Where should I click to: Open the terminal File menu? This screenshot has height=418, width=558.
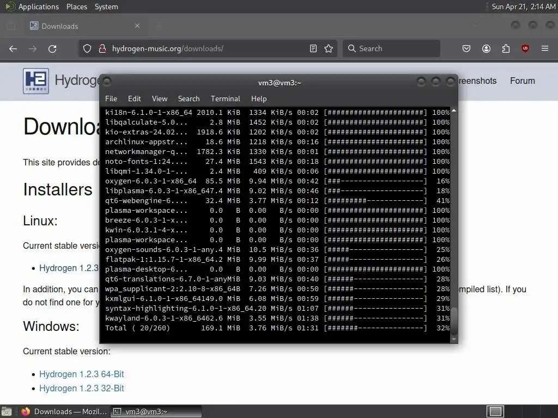[x=111, y=99]
